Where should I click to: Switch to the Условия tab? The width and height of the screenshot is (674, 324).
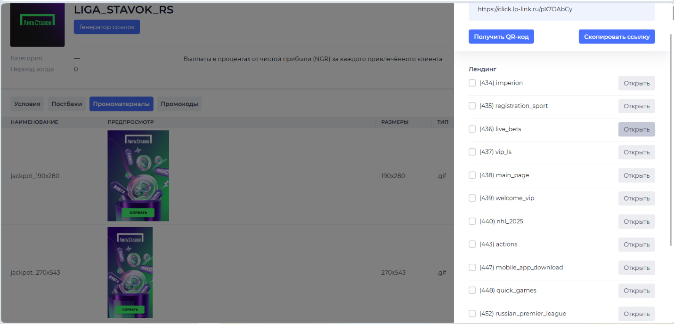click(27, 104)
